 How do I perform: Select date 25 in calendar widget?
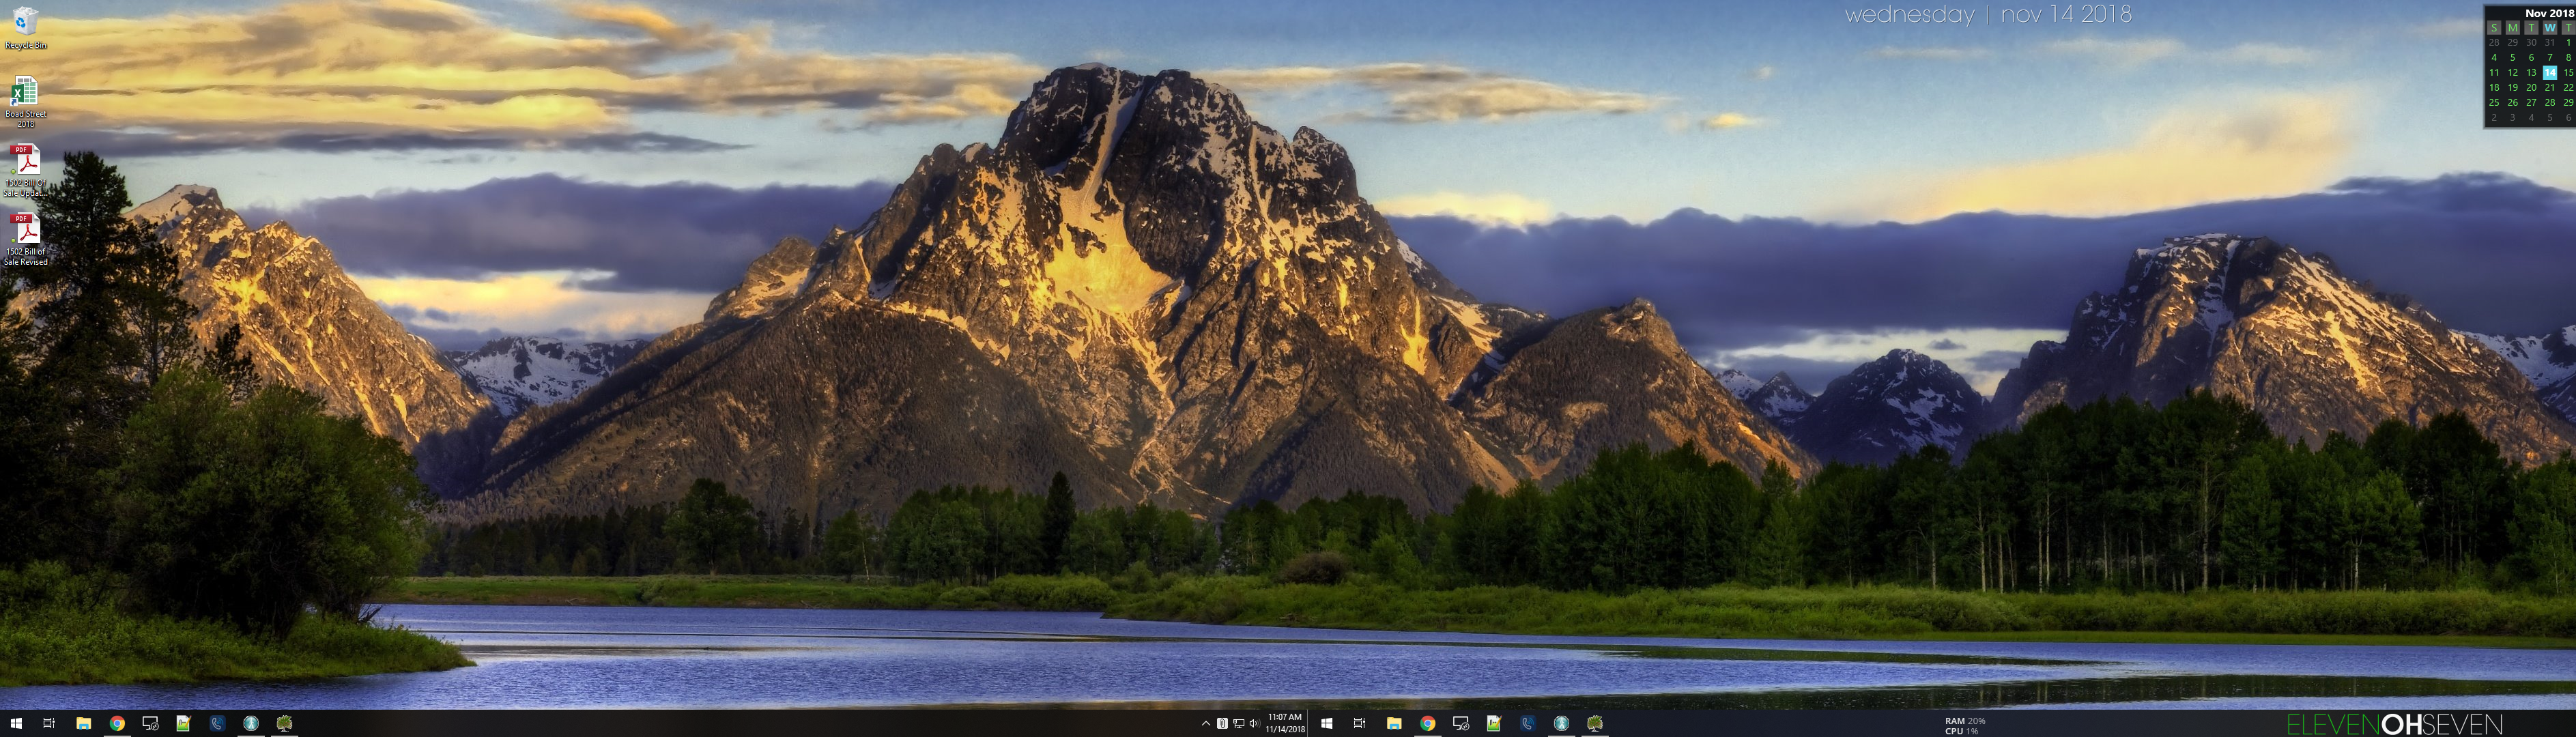click(2494, 102)
